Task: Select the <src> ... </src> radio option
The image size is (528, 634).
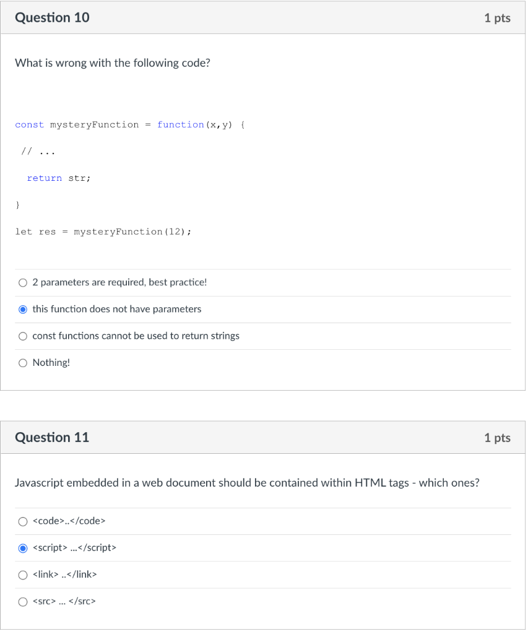Action: coord(23,602)
